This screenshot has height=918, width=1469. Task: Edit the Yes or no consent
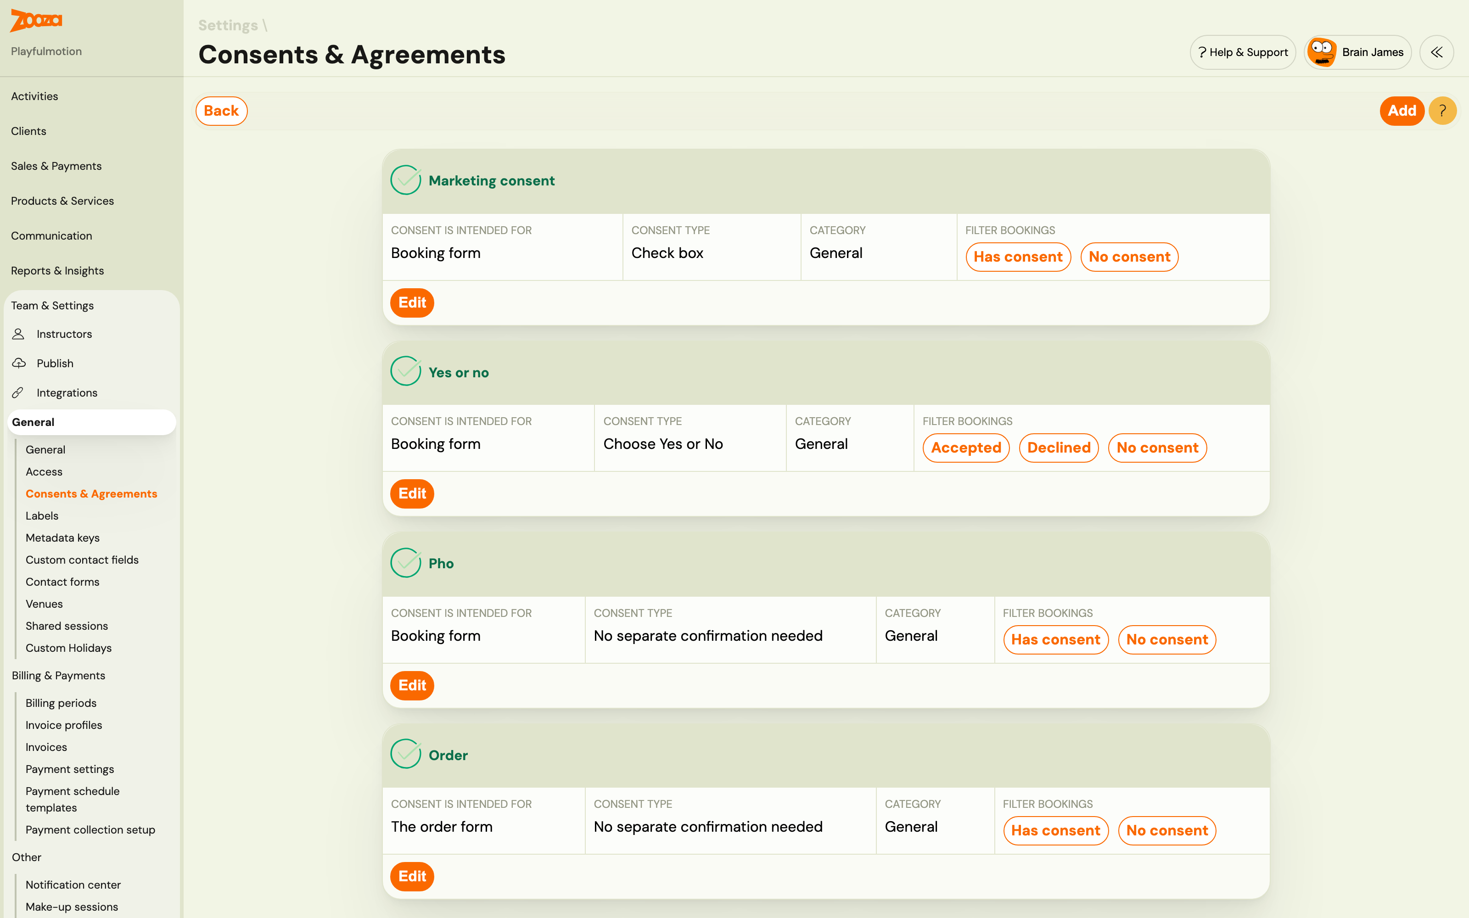tap(412, 493)
